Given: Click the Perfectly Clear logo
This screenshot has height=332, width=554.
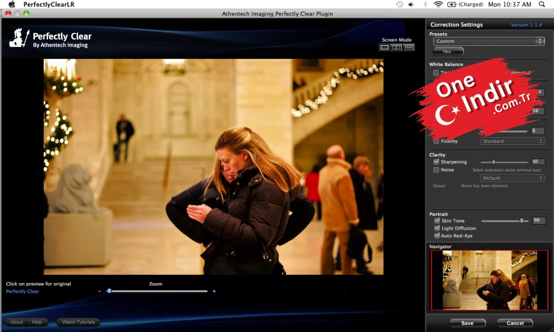Looking at the screenshot, I should (50, 38).
